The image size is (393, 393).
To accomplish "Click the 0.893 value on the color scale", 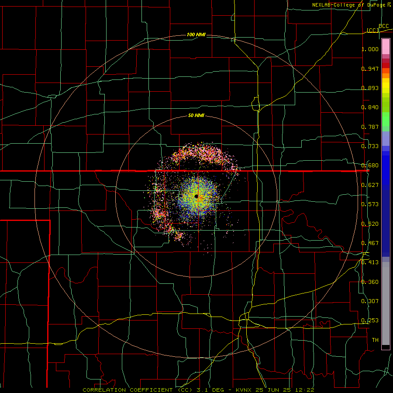I will point(370,88).
